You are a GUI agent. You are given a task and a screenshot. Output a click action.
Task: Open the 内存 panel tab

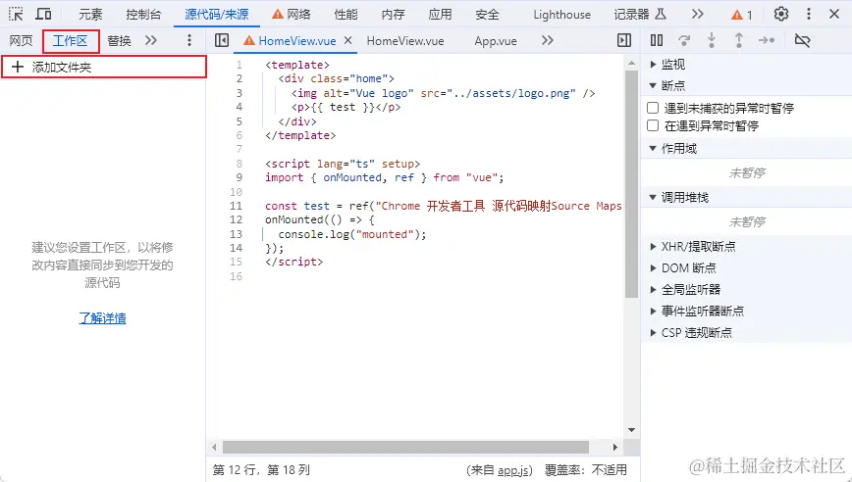pos(393,15)
